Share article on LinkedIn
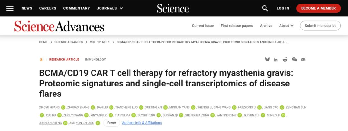This screenshot has width=348, height=131. click(x=276, y=60)
